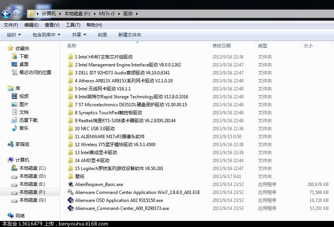Click the 刻录 toolbar button
The width and height of the screenshot is (334, 227).
(102, 35)
